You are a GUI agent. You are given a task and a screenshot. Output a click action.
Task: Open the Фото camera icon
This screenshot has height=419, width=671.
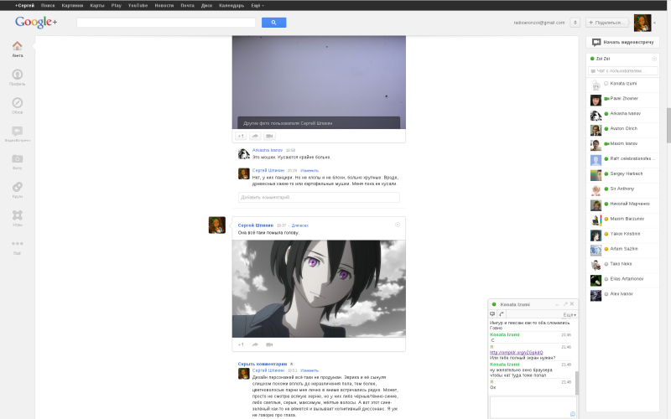(17, 159)
